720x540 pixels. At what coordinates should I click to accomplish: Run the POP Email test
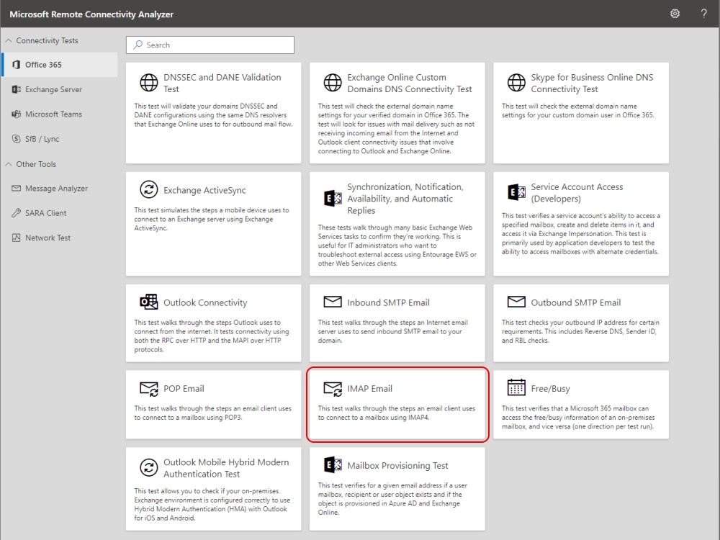214,405
